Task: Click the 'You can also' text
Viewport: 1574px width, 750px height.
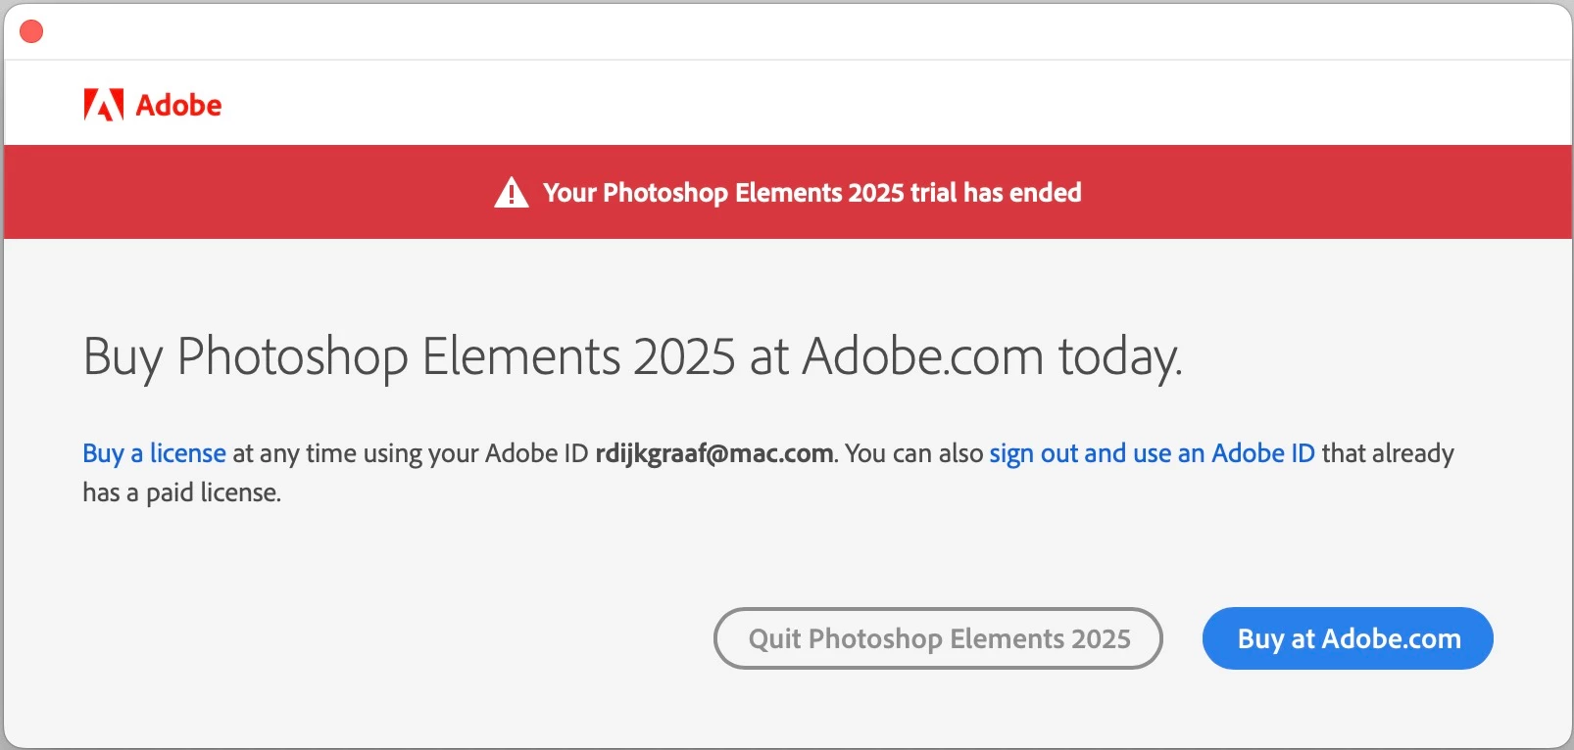Action: click(x=913, y=453)
